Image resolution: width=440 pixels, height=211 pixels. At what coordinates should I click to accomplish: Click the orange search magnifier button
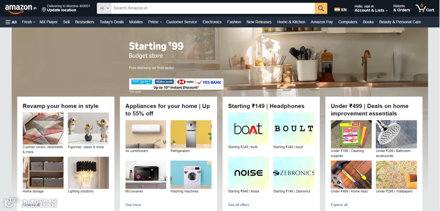tap(321, 8)
